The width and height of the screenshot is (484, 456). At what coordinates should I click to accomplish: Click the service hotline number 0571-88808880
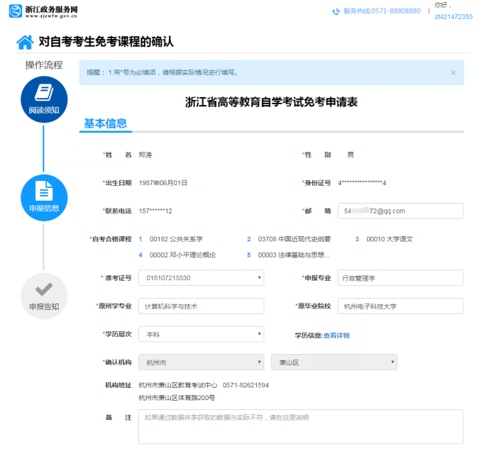pyautogui.click(x=382, y=11)
